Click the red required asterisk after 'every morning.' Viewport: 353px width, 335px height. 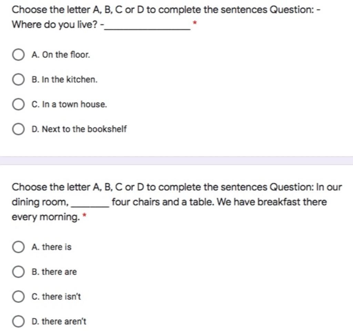pyautogui.click(x=84, y=215)
